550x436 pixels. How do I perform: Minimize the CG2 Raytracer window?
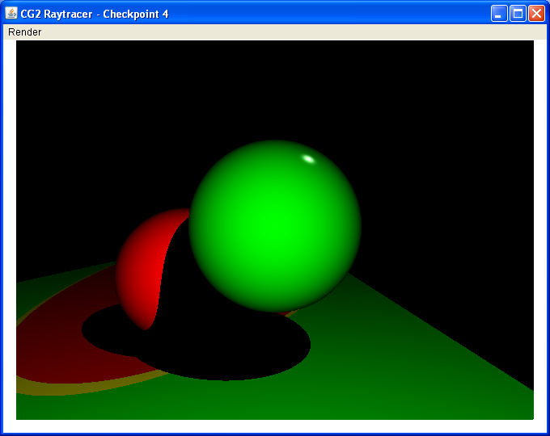pyautogui.click(x=500, y=14)
